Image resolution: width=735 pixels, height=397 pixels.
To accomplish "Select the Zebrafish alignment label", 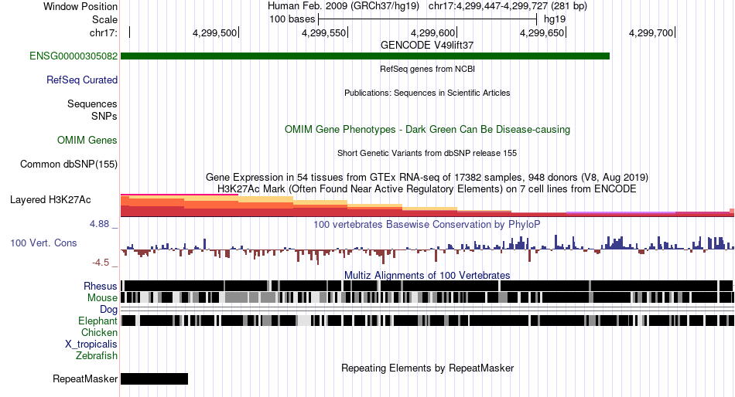I will point(97,356).
